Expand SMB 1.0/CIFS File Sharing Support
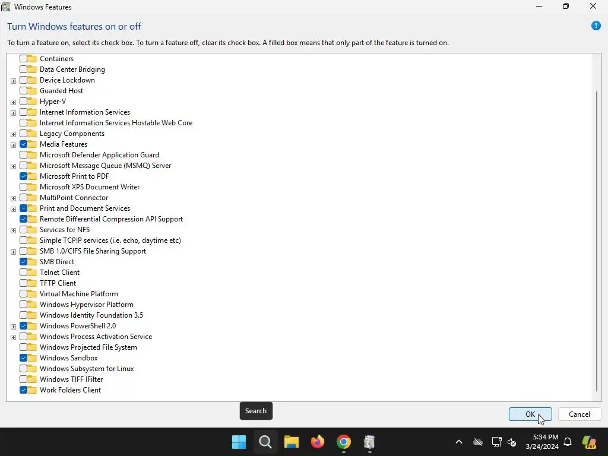608x456 pixels. tap(13, 252)
